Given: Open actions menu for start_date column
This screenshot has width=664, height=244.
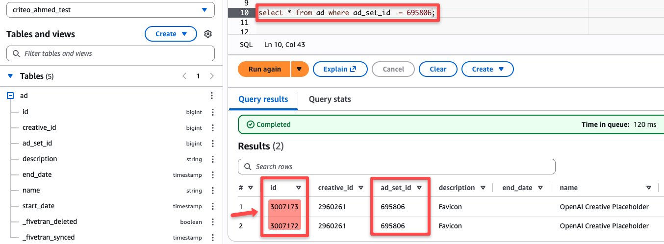Looking at the screenshot, I should [213, 206].
